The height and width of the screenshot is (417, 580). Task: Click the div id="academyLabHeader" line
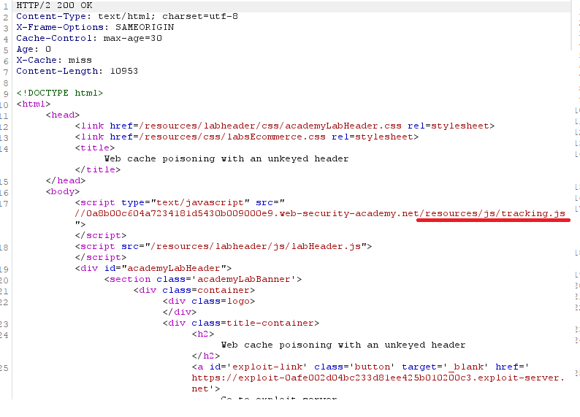(153, 268)
